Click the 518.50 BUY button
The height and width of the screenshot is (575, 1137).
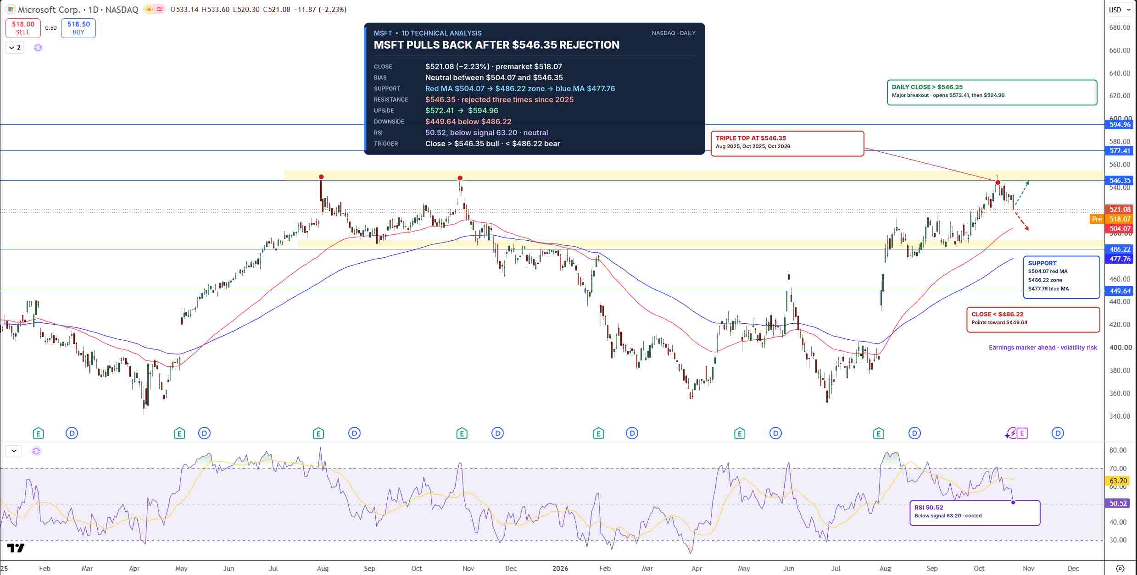click(78, 28)
